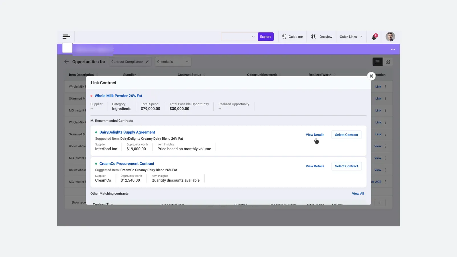This screenshot has width=457, height=257.
Task: Select Contract for DairyDelights Supply Agreement
Action: [346, 135]
